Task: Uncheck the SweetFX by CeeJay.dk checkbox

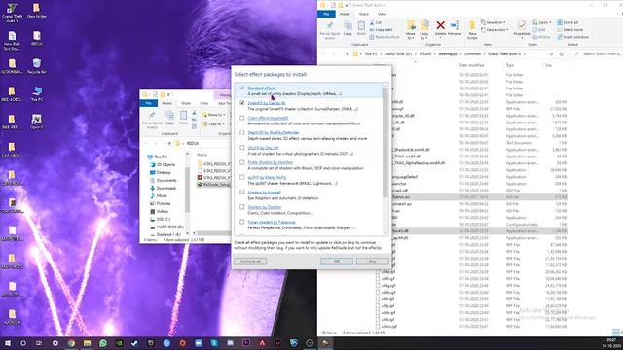Action: tap(242, 103)
